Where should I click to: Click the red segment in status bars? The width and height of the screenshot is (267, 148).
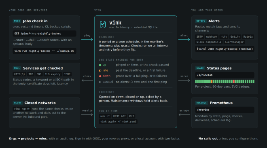pyautogui.click(x=234, y=82)
